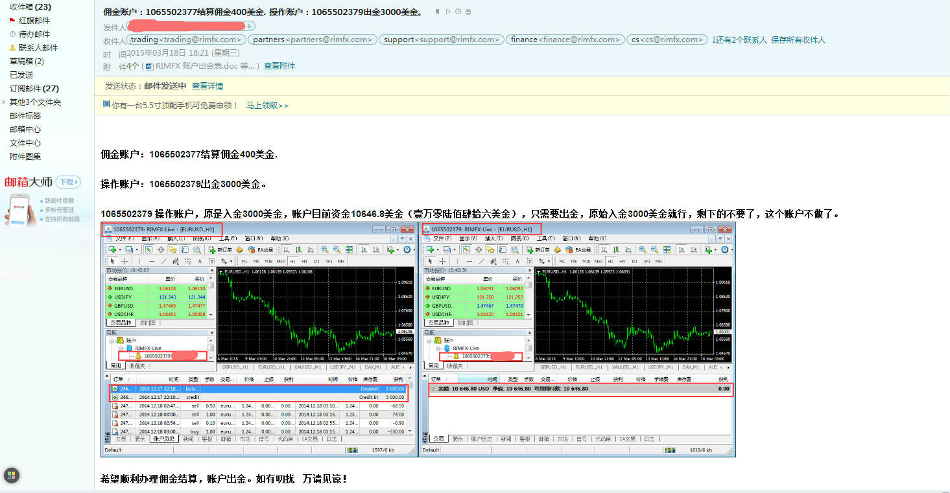Click the bookmark tag icon beside the subject
Screen dimensions: 950x493
(x=438, y=12)
